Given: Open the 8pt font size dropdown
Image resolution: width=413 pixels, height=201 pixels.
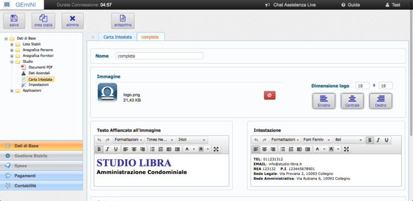Looking at the screenshot, I should tap(349, 140).
